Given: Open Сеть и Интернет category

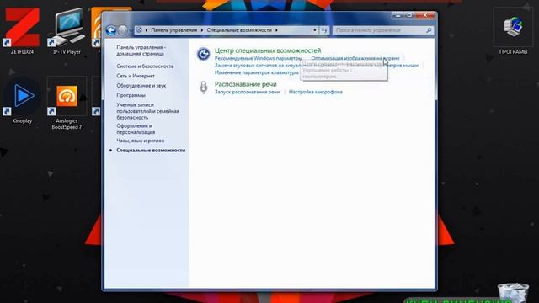Looking at the screenshot, I should coord(136,76).
